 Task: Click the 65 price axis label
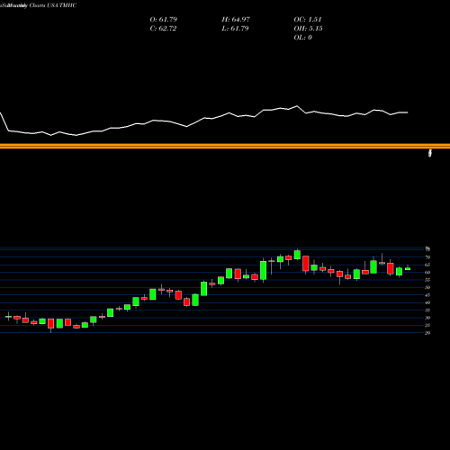pos(427,265)
